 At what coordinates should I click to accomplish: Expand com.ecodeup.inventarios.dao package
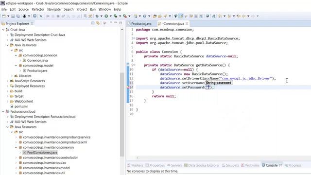16,163
